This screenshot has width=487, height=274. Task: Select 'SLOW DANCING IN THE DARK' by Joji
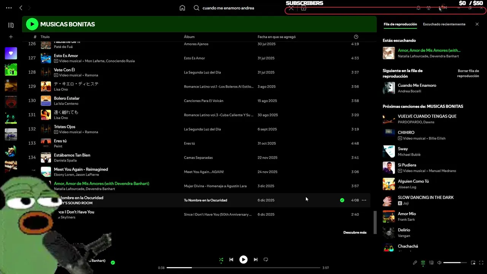point(425,198)
